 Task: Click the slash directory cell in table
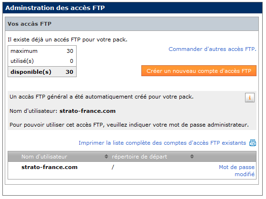click(x=113, y=167)
